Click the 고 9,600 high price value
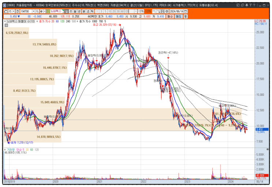Image resolution: width=272 pixels, height=187 pixels. point(147,16)
